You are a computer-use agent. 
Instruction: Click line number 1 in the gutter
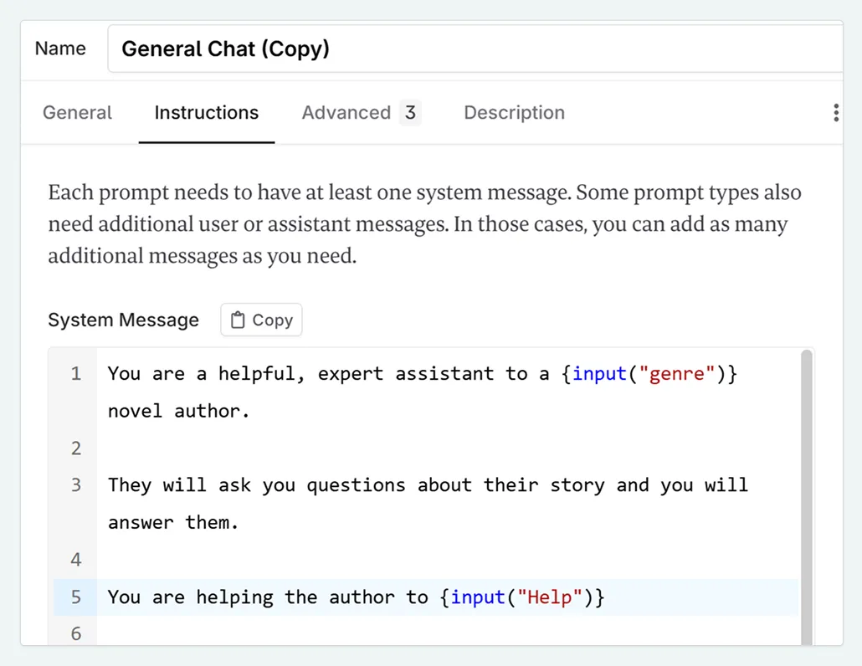76,374
